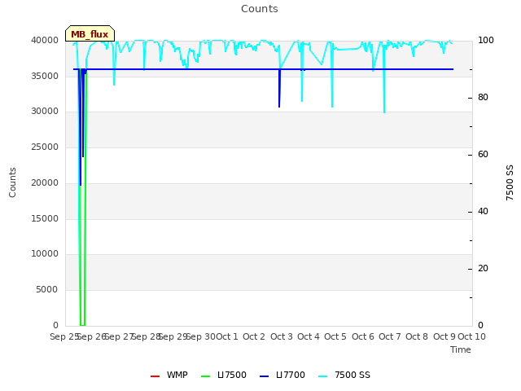
Task: Click the right axis label 7500 SS
Action: 510,182
